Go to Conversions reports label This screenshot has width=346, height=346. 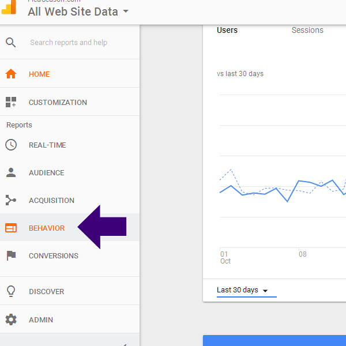pos(54,255)
